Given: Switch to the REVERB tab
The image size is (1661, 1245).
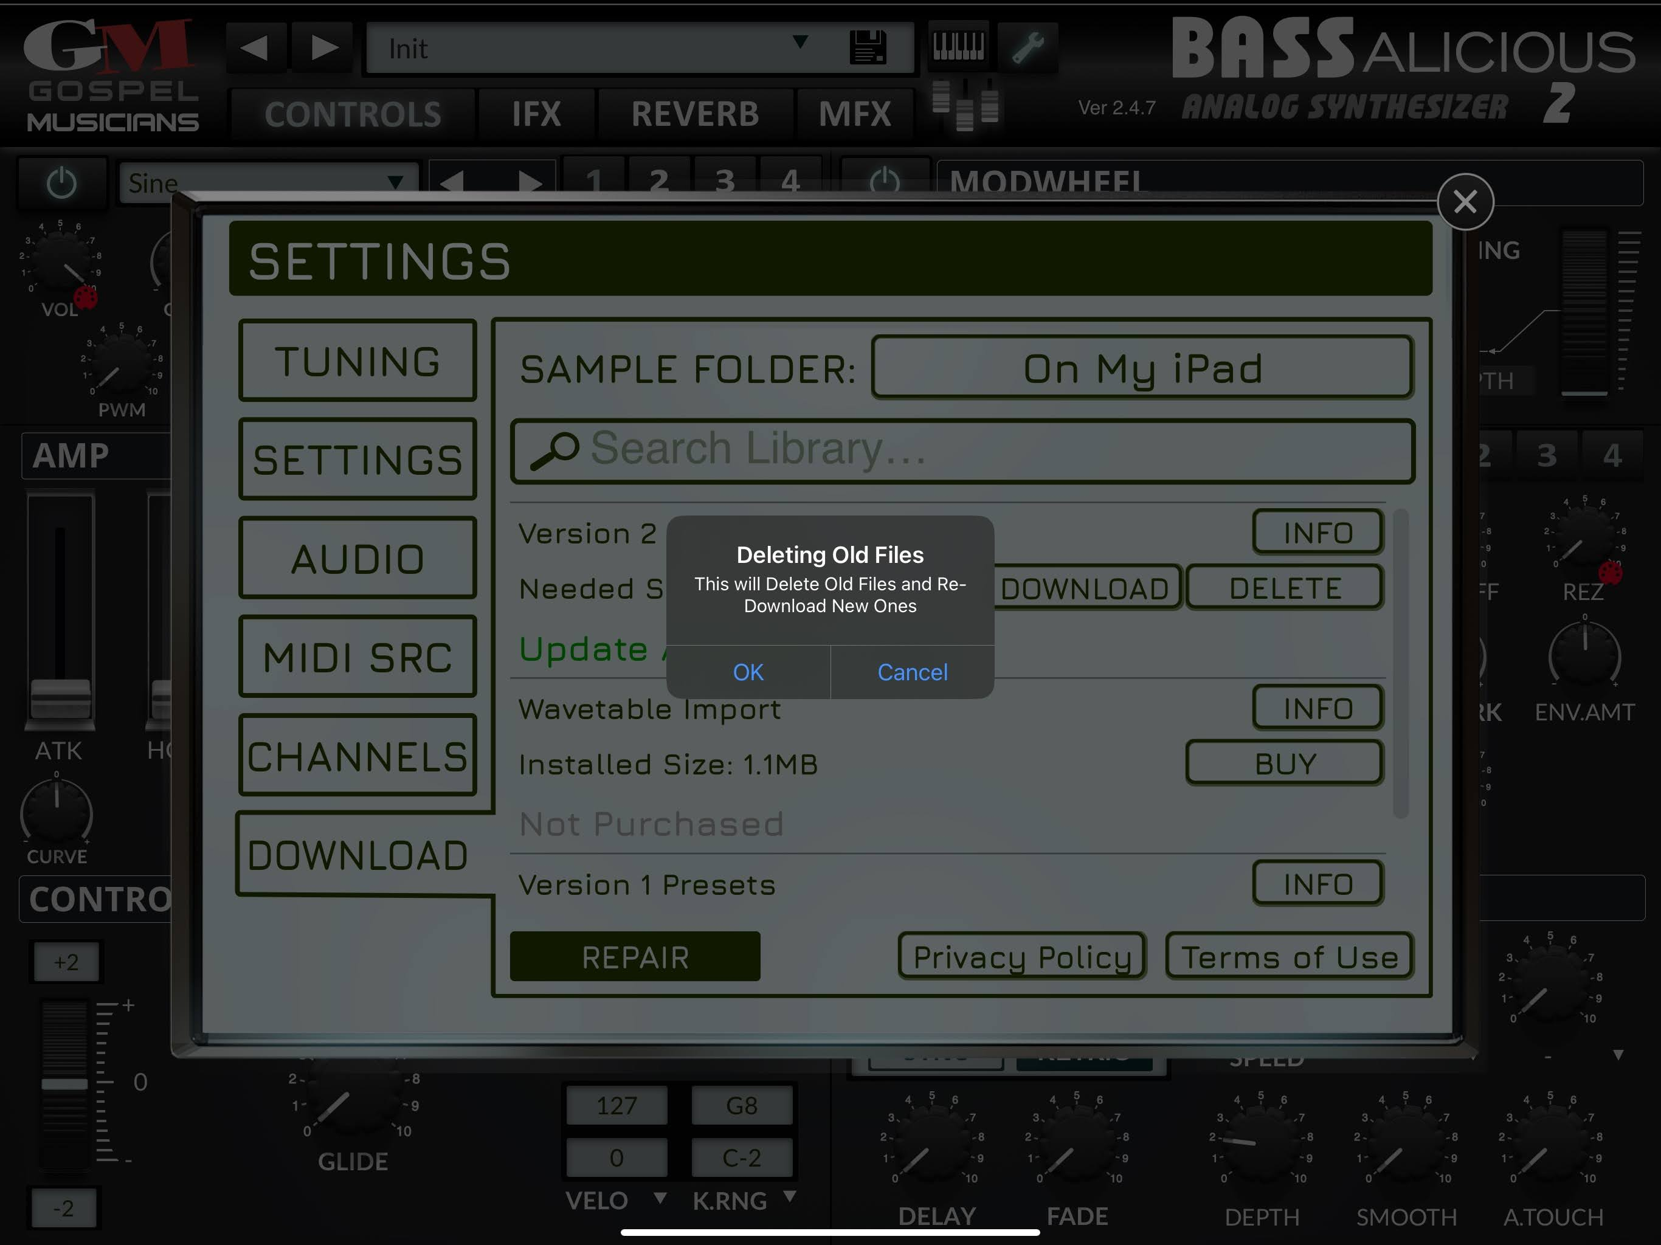Looking at the screenshot, I should pos(696,114).
